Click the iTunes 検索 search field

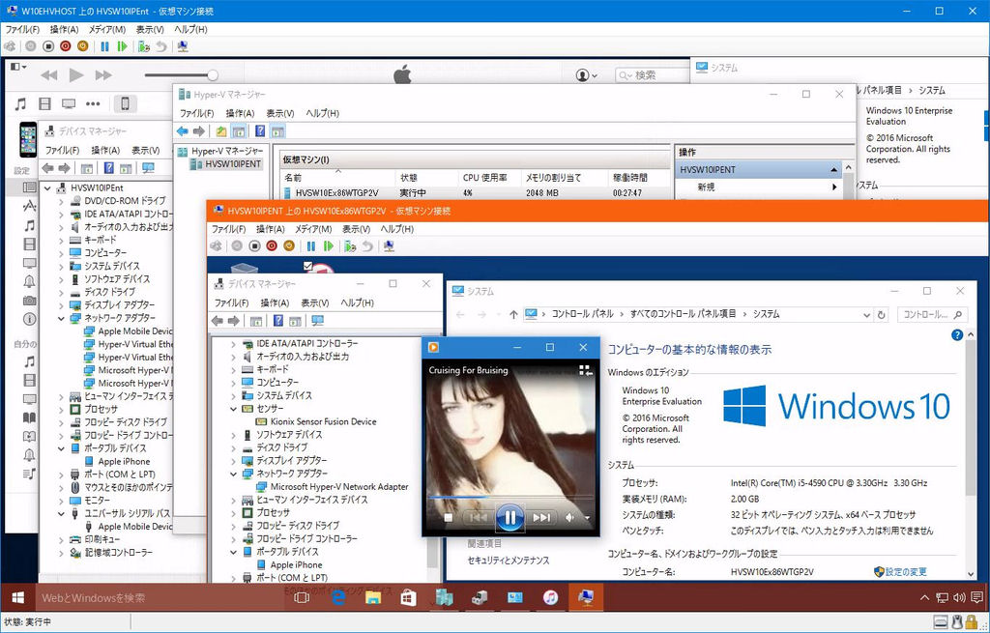point(653,75)
